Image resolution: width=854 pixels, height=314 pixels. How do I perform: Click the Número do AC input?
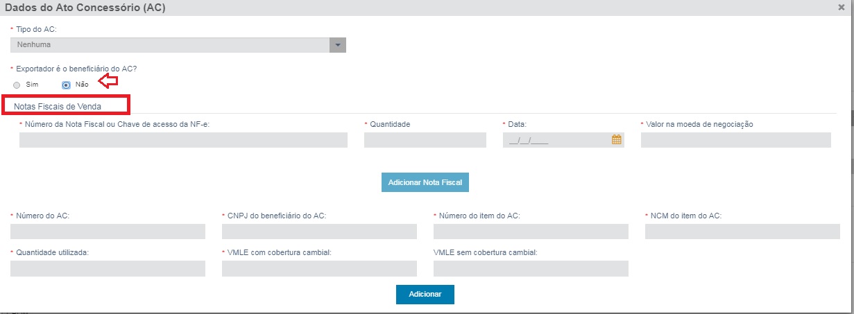[108, 232]
